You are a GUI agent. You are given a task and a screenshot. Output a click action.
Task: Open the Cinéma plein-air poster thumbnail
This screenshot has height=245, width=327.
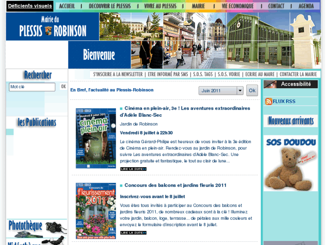click(x=96, y=138)
